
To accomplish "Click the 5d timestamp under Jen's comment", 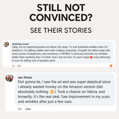I will 19,109.
